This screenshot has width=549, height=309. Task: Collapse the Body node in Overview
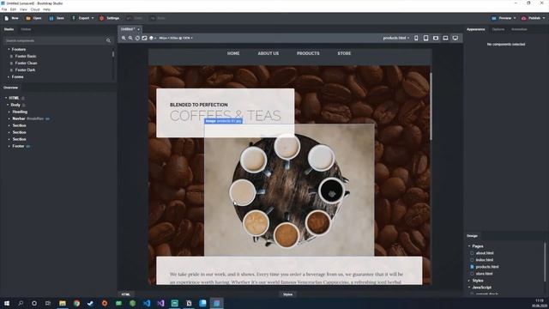coord(8,105)
